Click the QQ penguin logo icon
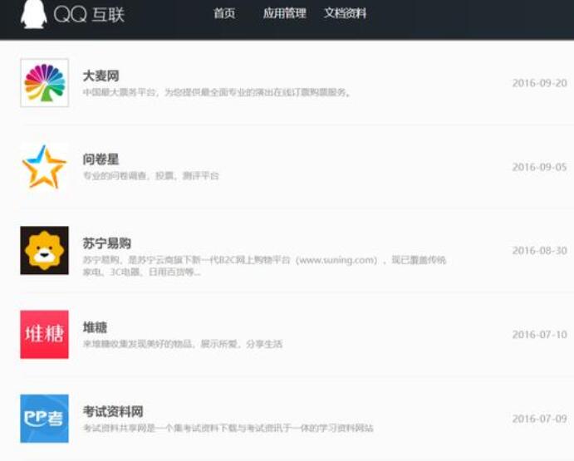The width and height of the screenshot is (574, 461). coord(34,14)
